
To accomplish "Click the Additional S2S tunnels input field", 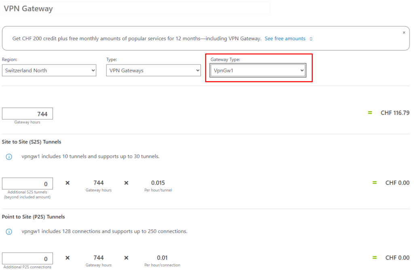I will click(x=27, y=184).
